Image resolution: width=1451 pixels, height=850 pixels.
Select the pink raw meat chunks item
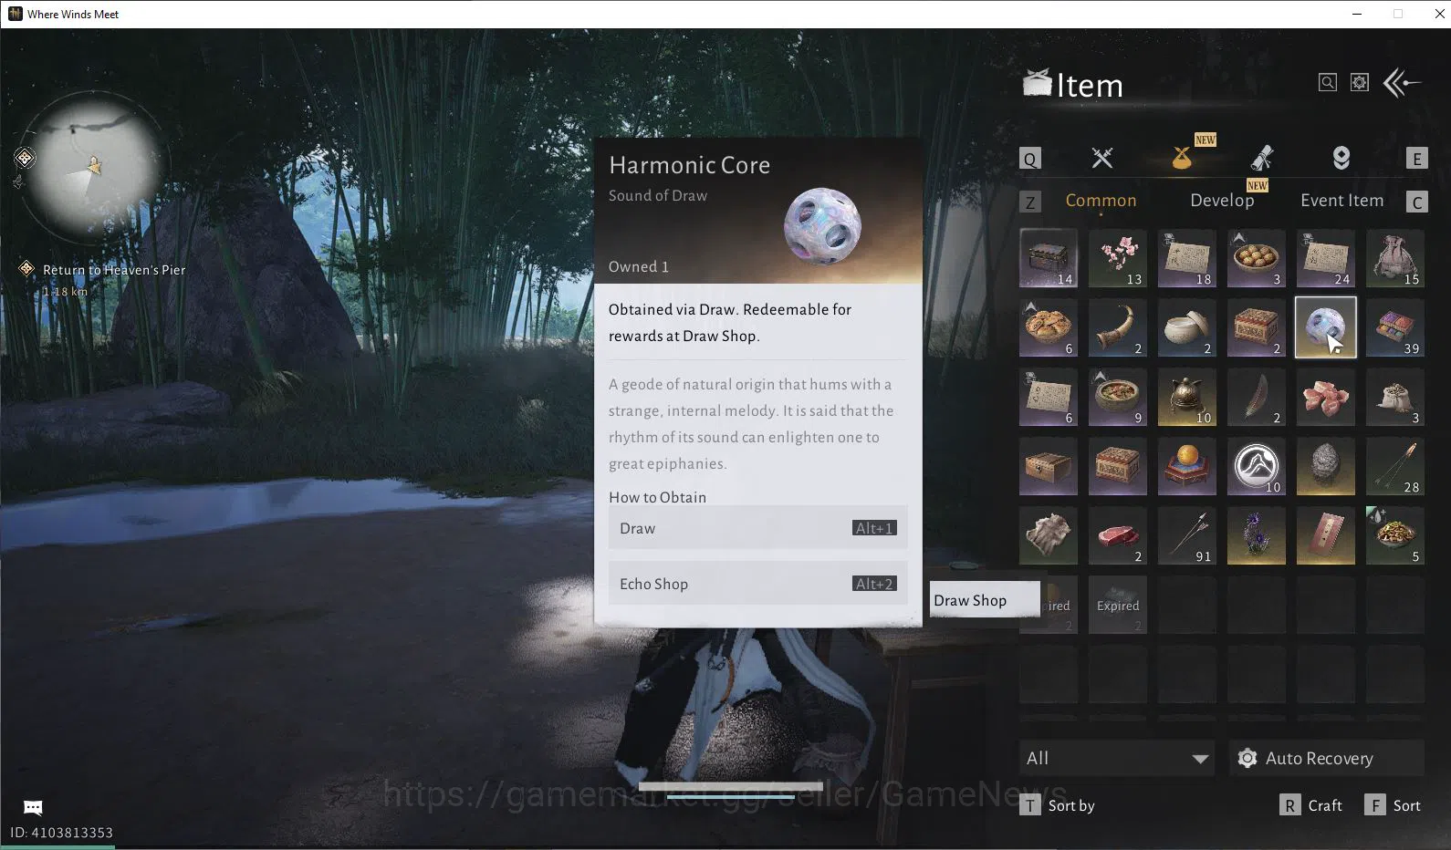[1326, 397]
